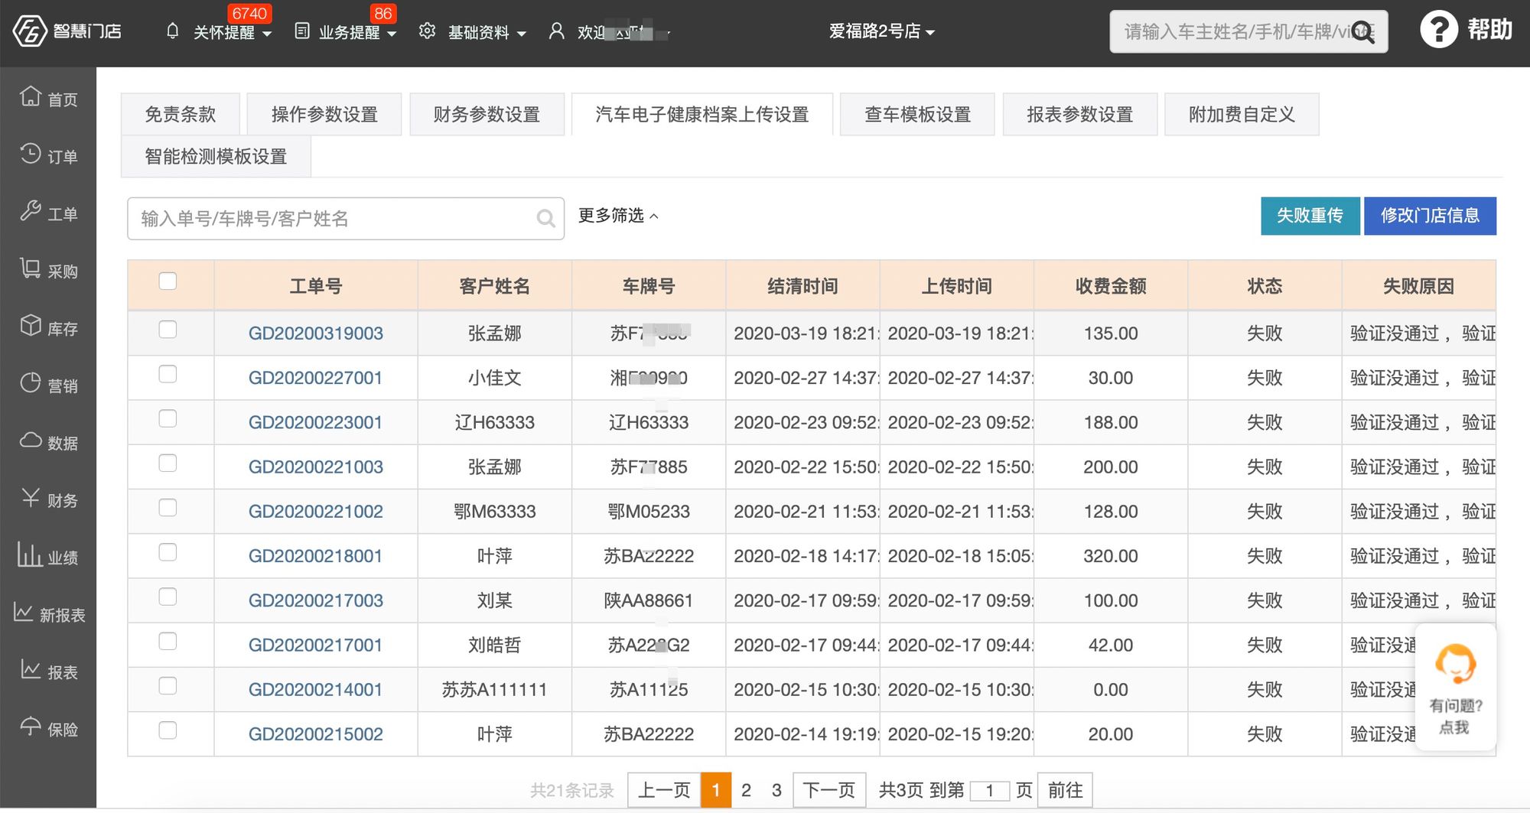Image resolution: width=1530 pixels, height=813 pixels.
Task: Open 财务 finance in sidebar
Action: click(48, 499)
